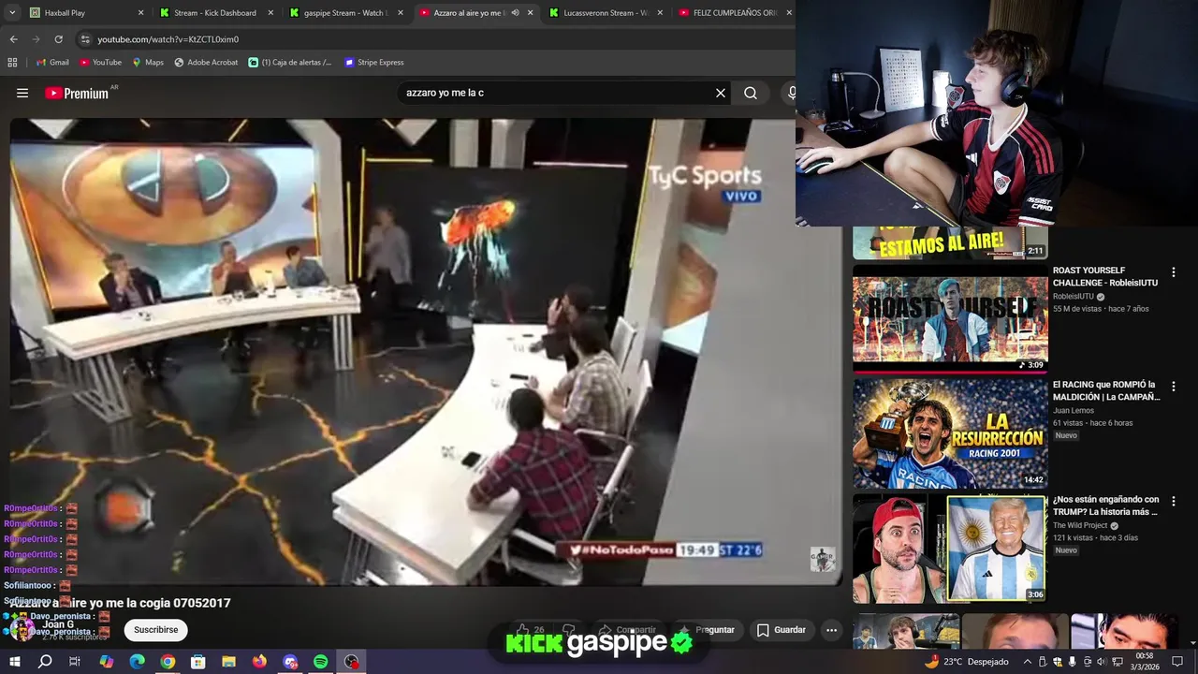Click the Preguntar button

click(x=707, y=630)
